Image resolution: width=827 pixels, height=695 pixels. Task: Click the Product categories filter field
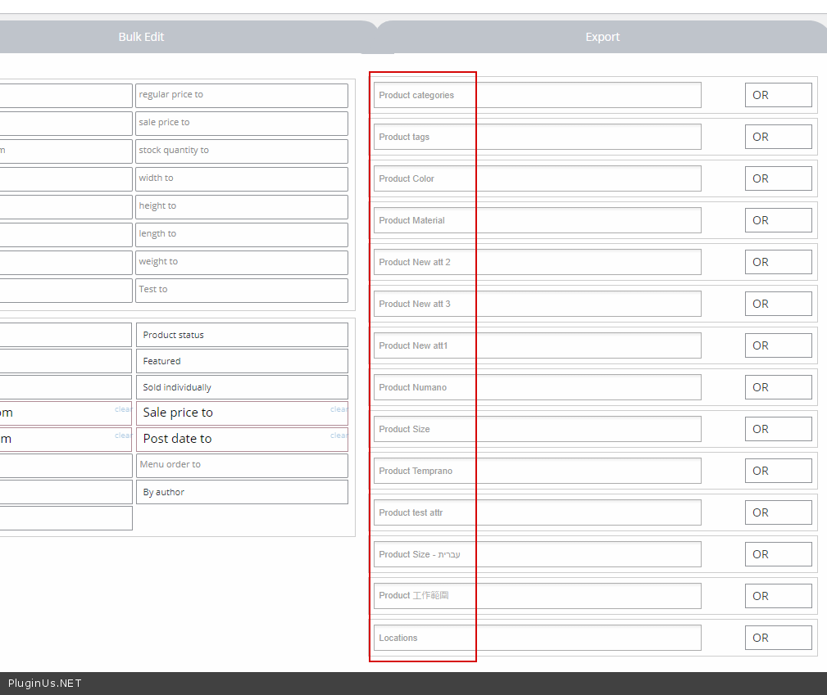(537, 95)
